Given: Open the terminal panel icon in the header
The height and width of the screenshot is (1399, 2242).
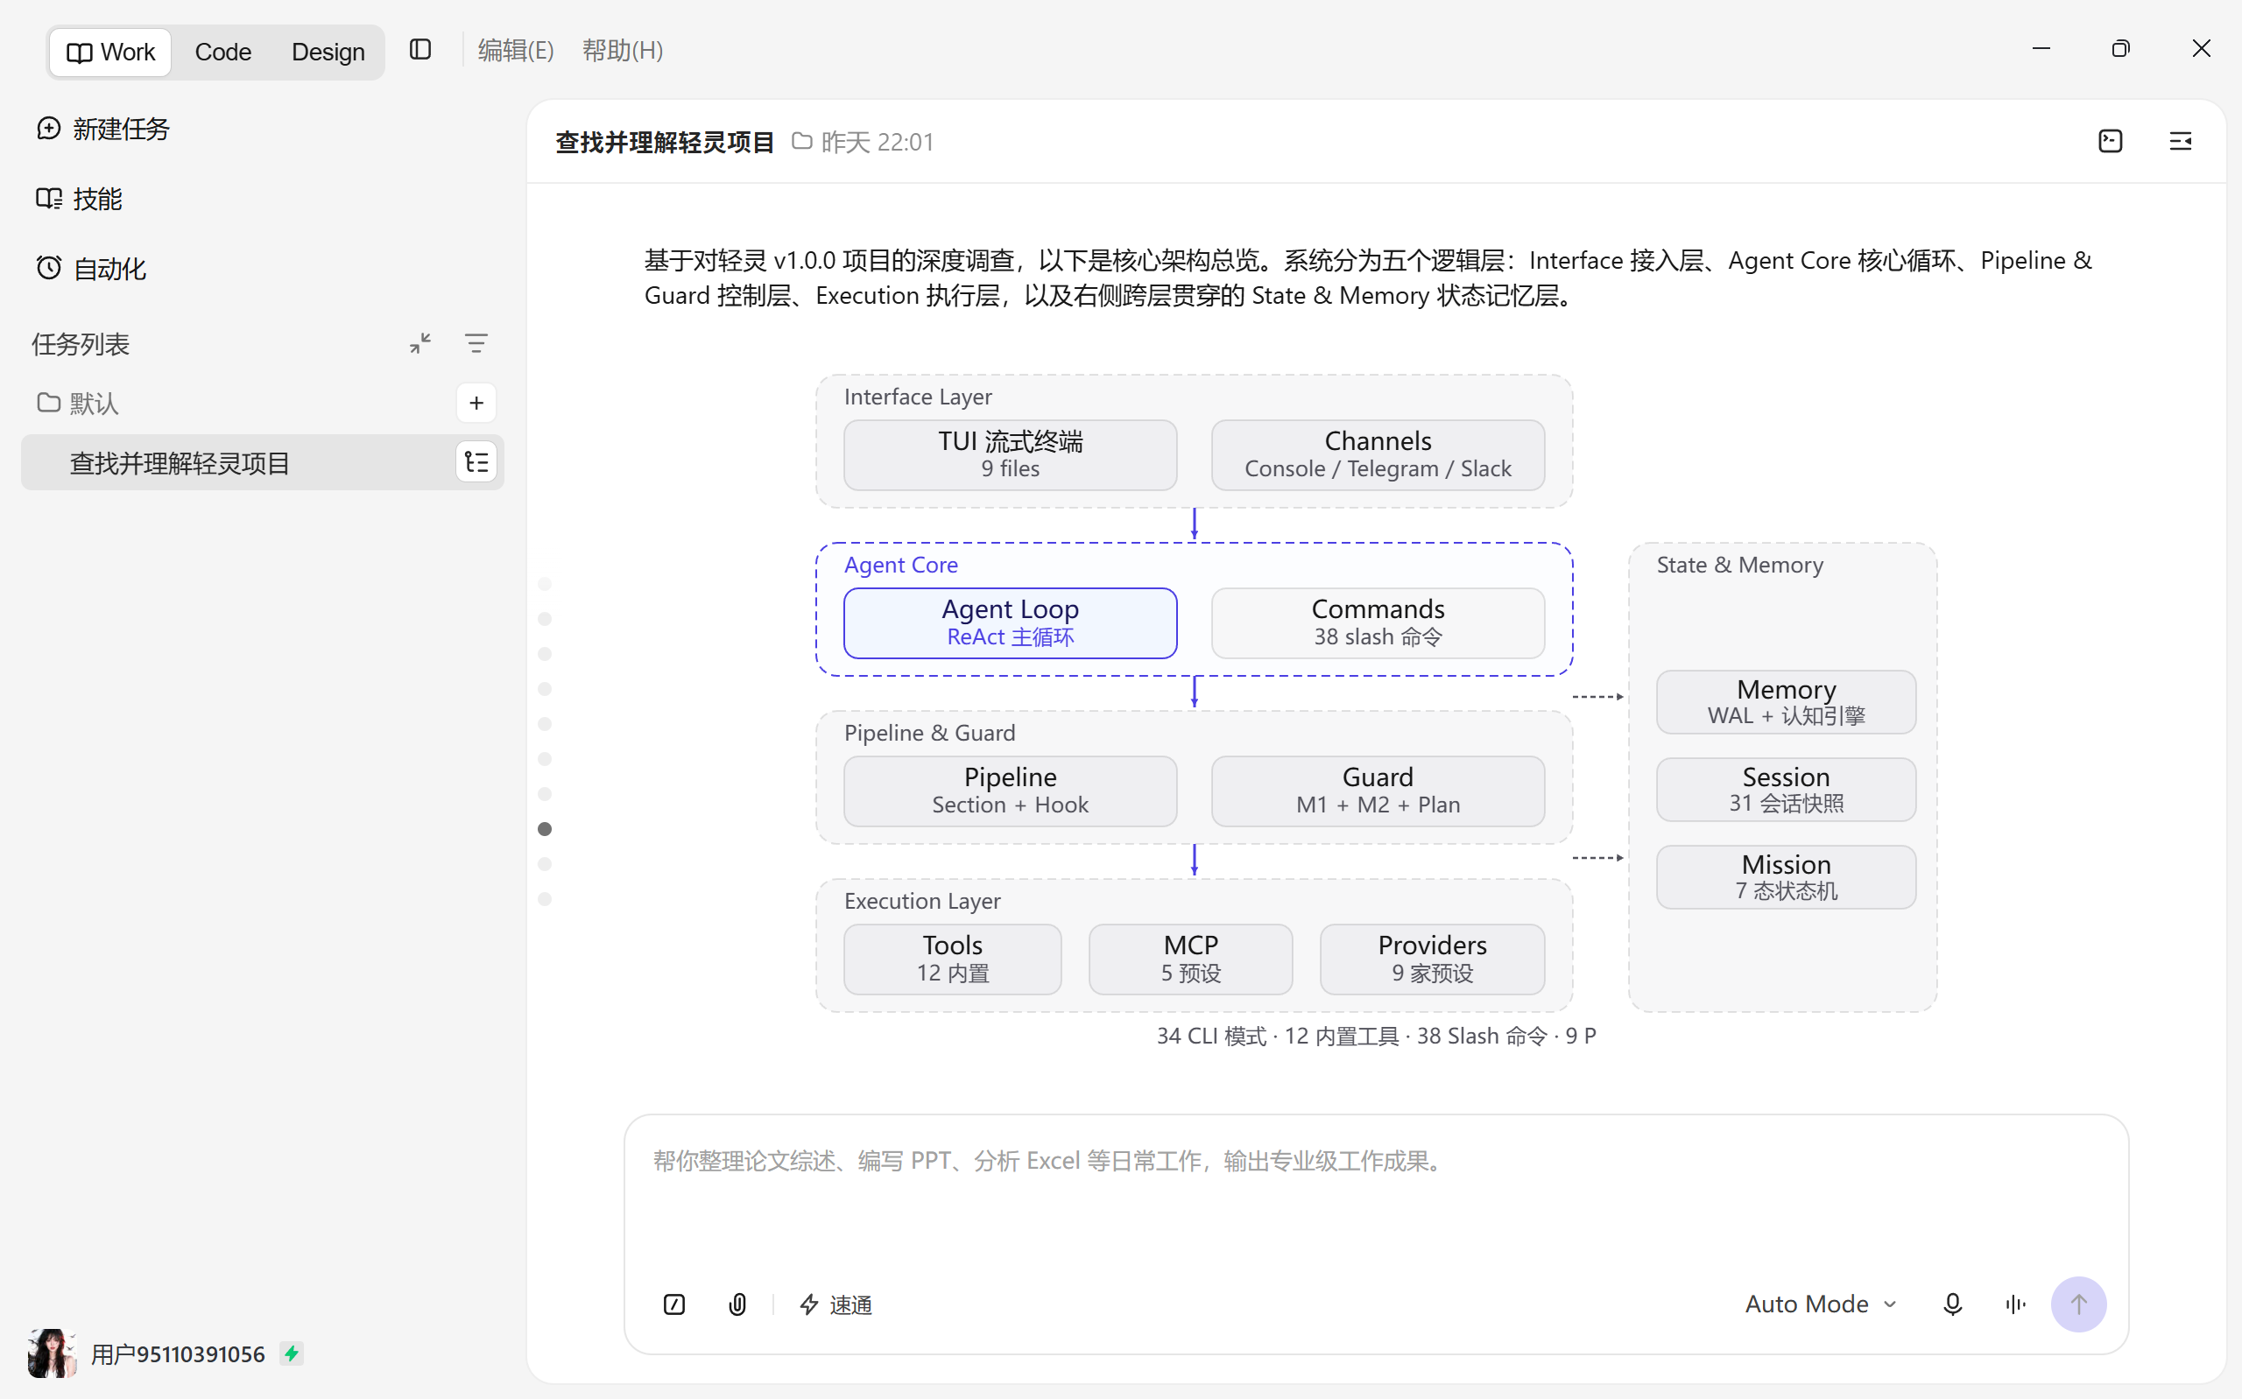Looking at the screenshot, I should pyautogui.click(x=2110, y=142).
